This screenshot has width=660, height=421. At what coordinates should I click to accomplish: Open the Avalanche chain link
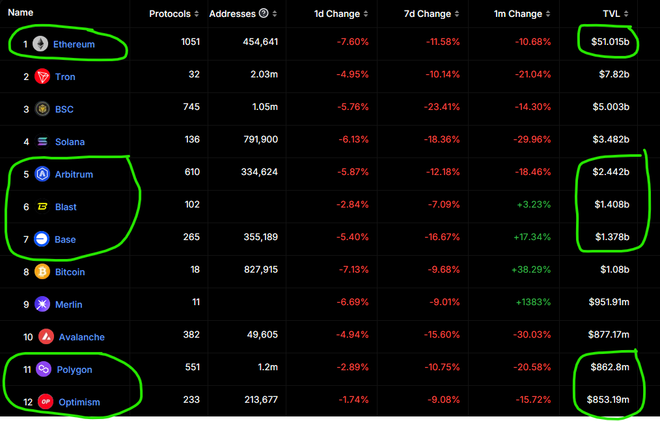point(81,337)
